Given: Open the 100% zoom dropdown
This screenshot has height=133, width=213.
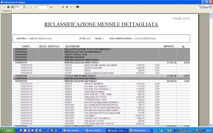Looking at the screenshot, I should [24, 7].
